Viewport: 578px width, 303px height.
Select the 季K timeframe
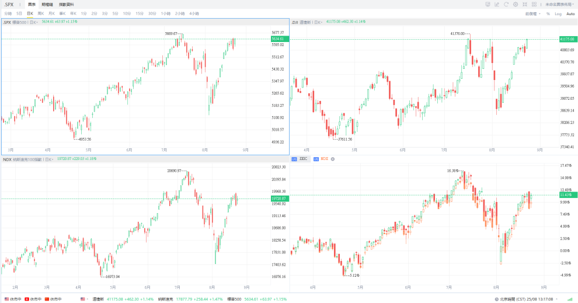pos(62,13)
